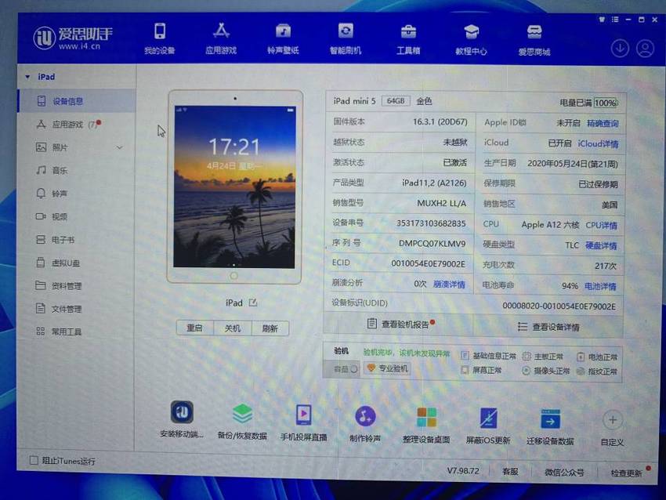The height and width of the screenshot is (500, 666).
Task: Open the 智能刷机 flashing tool
Action: [346, 38]
